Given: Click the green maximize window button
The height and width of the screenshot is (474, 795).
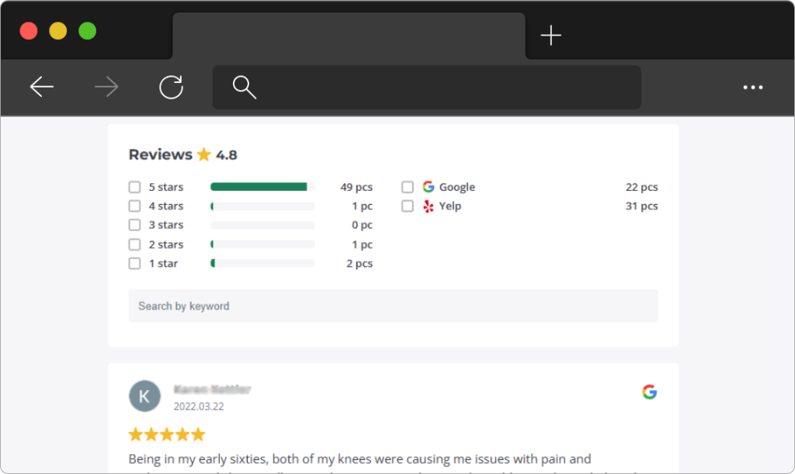Looking at the screenshot, I should click(x=87, y=31).
